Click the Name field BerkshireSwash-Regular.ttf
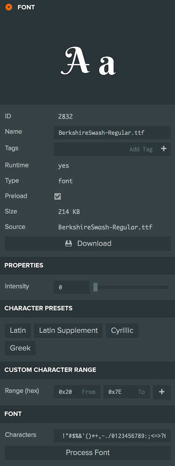This screenshot has height=466, width=175. click(x=112, y=133)
